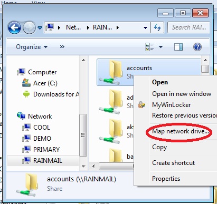
Task: Expand the view options dropdown arrow
Action: click(161, 47)
